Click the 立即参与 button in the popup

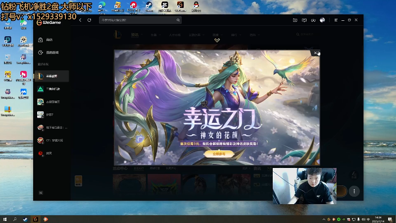(x=219, y=154)
